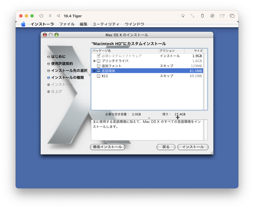Click the 1.6GB size value

coord(197,61)
